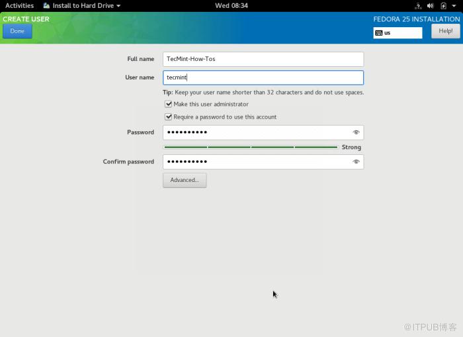Screen dimensions: 463x337
Task: Click the password strength bar
Action: 251,147
